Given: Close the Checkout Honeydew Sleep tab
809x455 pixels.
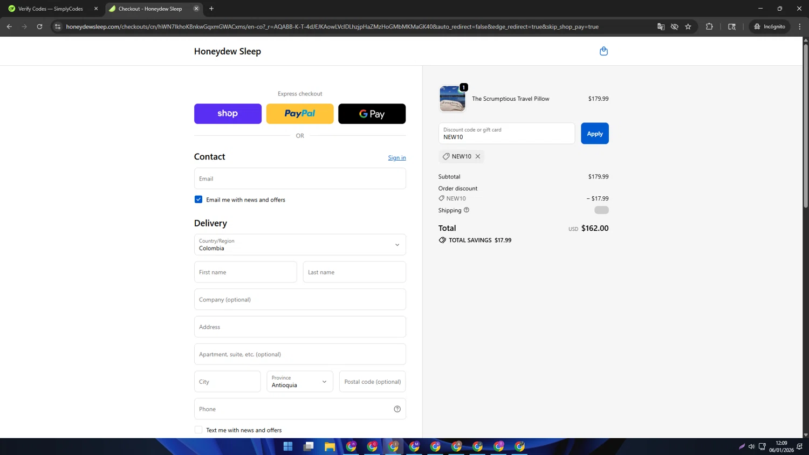Looking at the screenshot, I should [x=196, y=9].
